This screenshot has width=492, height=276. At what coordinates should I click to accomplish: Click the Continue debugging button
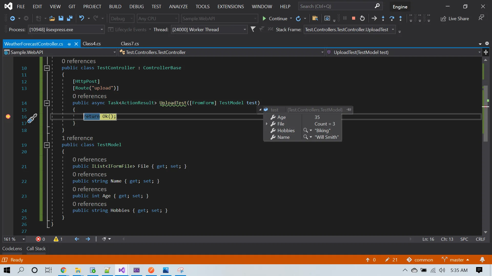(x=275, y=18)
